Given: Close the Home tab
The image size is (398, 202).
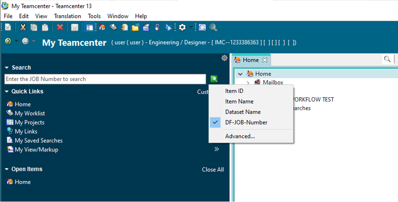Looking at the screenshot, I should [x=265, y=60].
